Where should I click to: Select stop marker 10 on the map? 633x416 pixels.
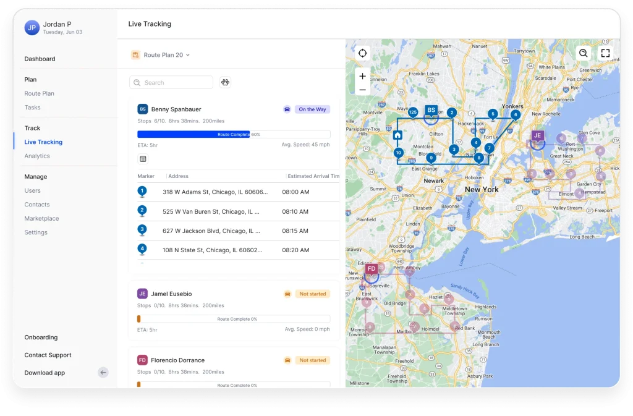(399, 153)
